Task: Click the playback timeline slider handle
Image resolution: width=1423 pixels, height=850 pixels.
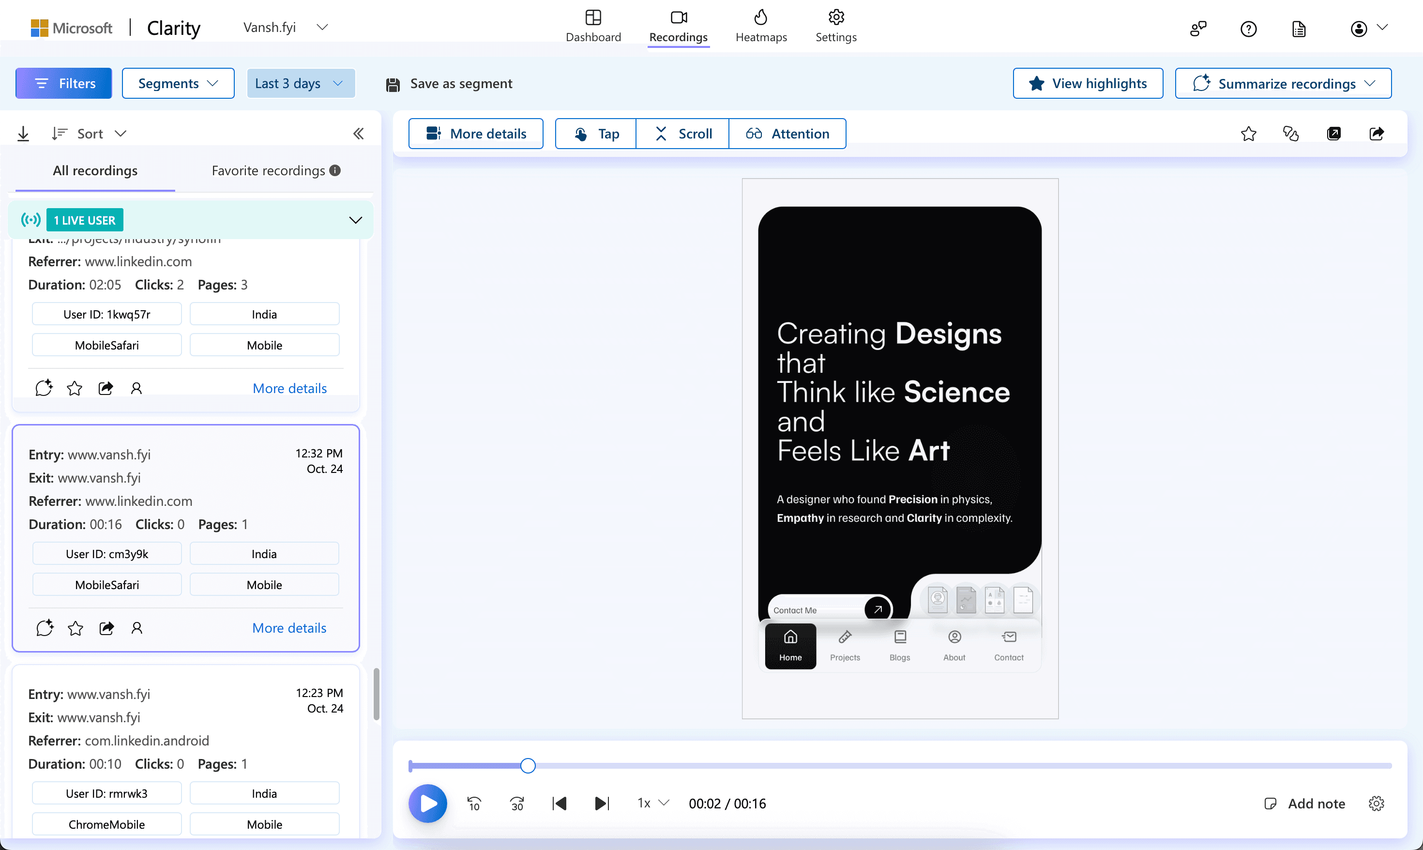Action: click(x=528, y=766)
